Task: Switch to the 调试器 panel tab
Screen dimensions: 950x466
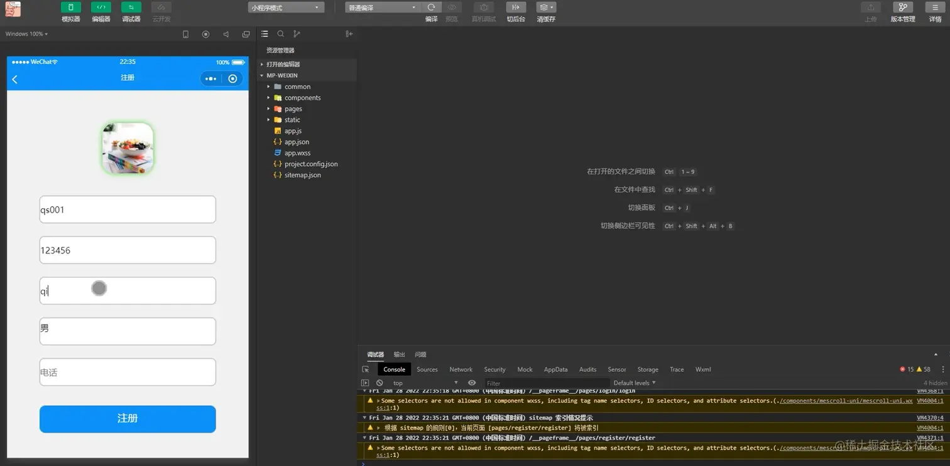Action: [x=375, y=354]
